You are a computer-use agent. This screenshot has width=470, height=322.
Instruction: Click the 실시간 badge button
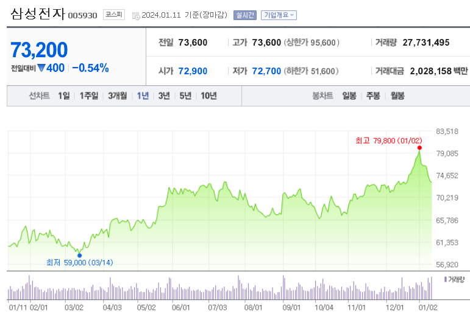tap(245, 15)
